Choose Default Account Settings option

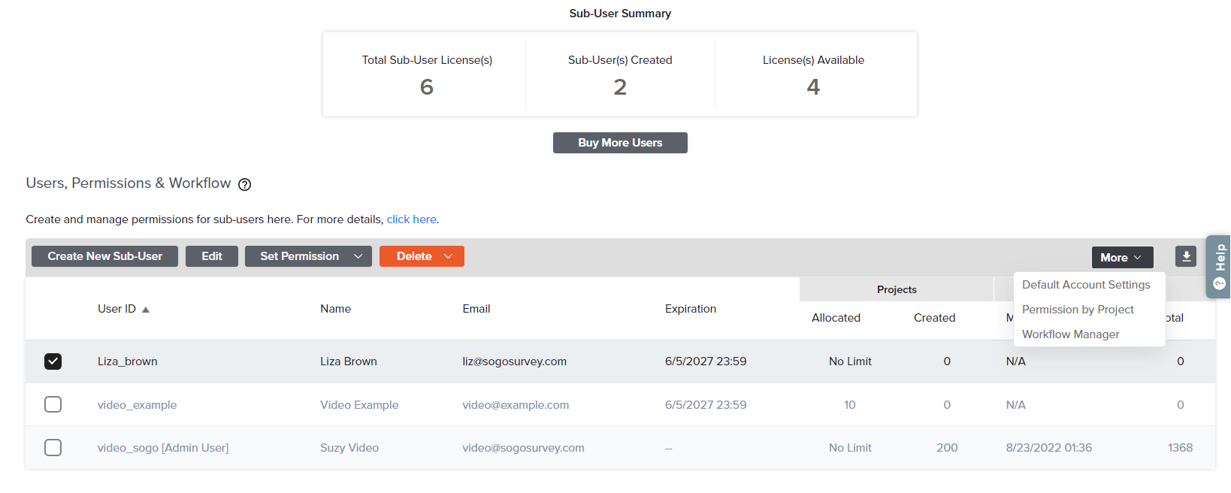[1085, 285]
